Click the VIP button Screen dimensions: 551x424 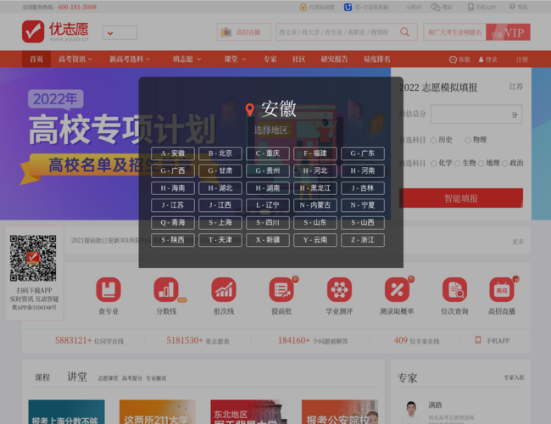(x=508, y=32)
